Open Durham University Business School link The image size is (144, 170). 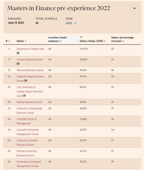27,153
